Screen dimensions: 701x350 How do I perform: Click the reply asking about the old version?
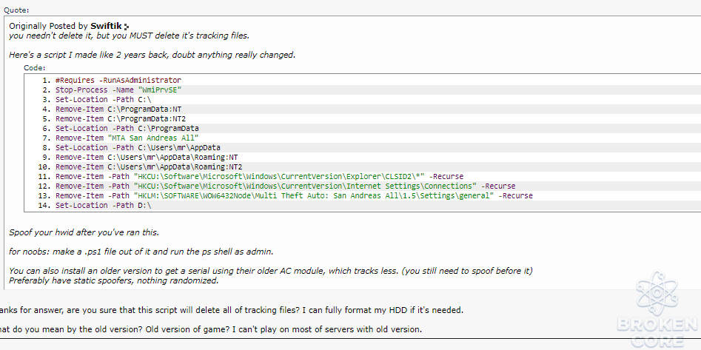coord(211,330)
